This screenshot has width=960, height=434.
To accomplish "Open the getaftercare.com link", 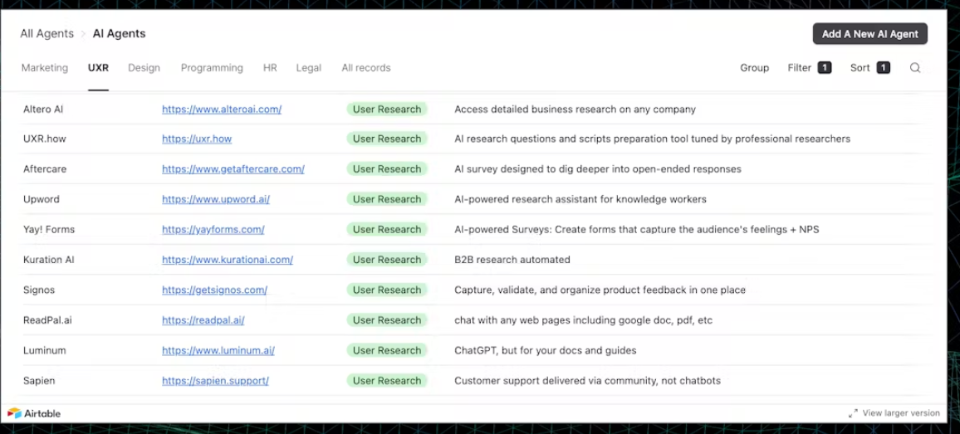I will [233, 169].
